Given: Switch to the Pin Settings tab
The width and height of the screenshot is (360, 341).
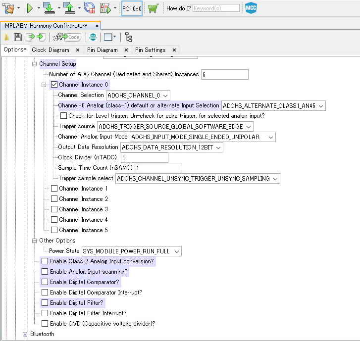Looking at the screenshot, I should click(x=151, y=50).
